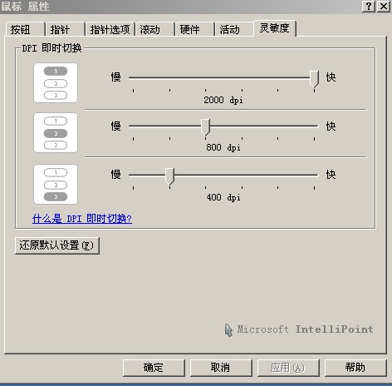Click the DPI level 2 indicator icon
Screen dimensions: 392x386
tap(56, 133)
